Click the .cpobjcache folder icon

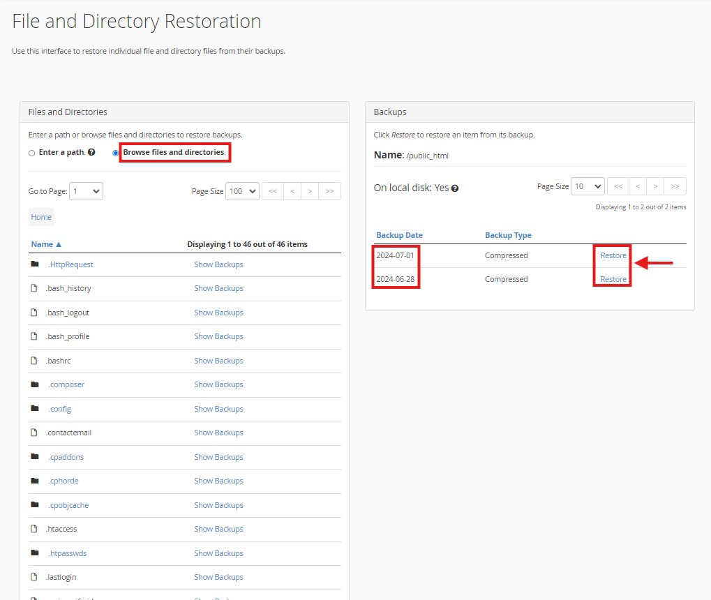[35, 504]
